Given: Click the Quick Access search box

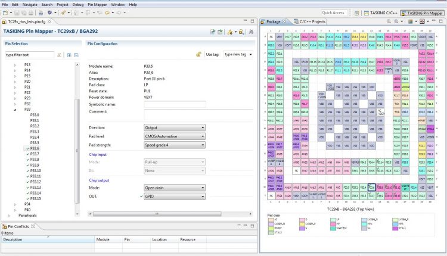Looking at the screenshot, I should pos(334,13).
